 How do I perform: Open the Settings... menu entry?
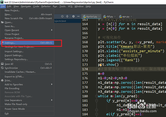[27, 43]
